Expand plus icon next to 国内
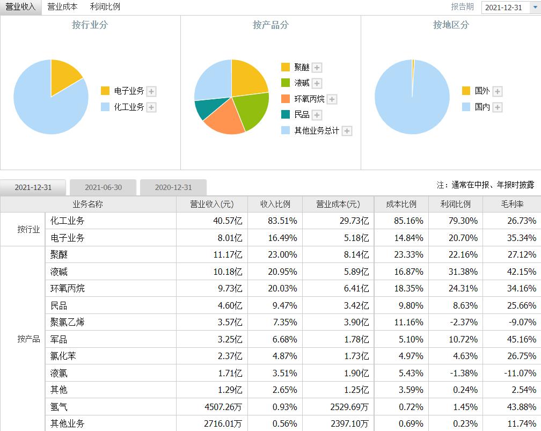This screenshot has height=431, width=541. tap(498, 107)
